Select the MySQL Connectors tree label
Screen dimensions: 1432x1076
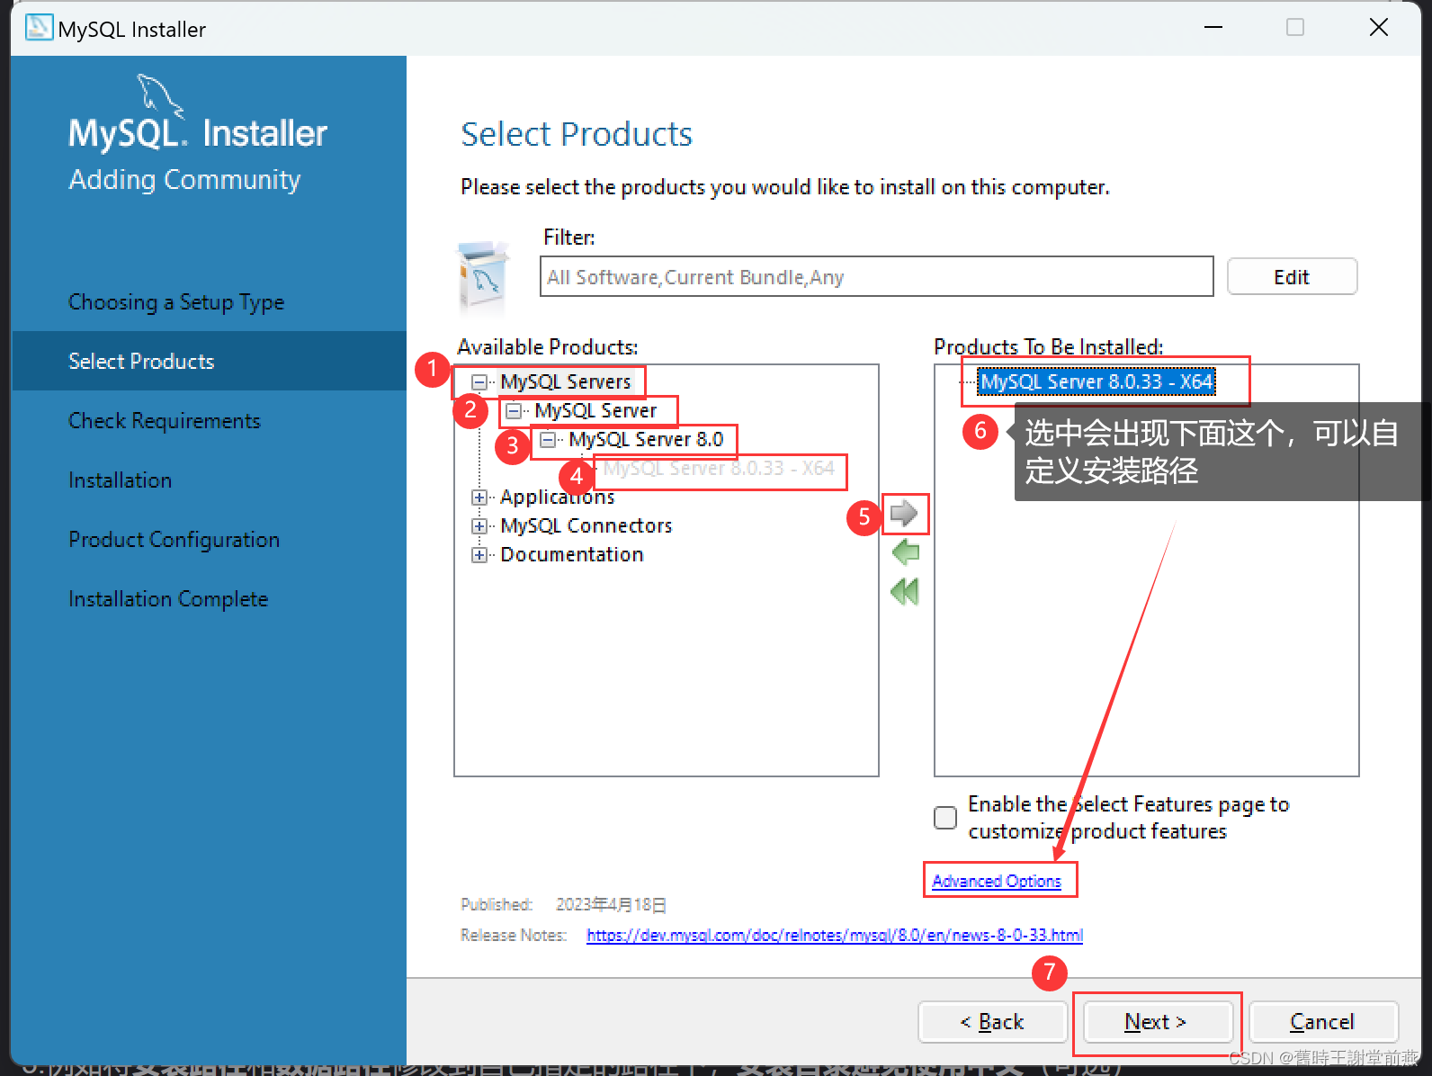586,525
